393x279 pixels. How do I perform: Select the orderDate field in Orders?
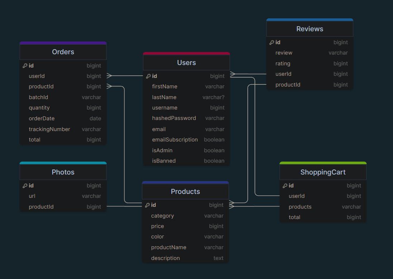[63, 118]
